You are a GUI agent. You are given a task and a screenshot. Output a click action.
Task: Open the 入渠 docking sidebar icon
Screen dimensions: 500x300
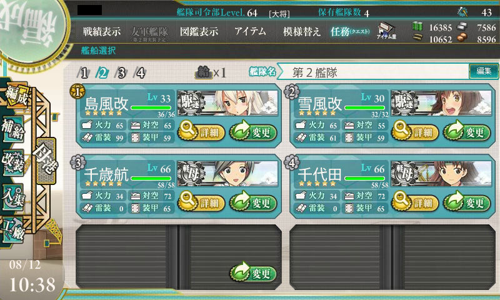click(12, 197)
